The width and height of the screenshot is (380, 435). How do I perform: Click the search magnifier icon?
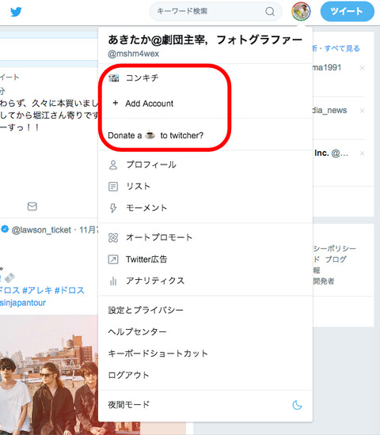(x=270, y=11)
